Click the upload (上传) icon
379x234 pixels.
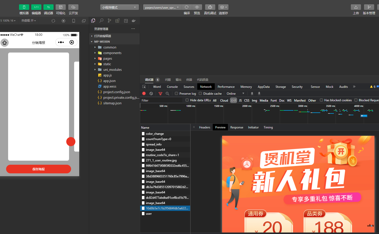click(x=356, y=7)
